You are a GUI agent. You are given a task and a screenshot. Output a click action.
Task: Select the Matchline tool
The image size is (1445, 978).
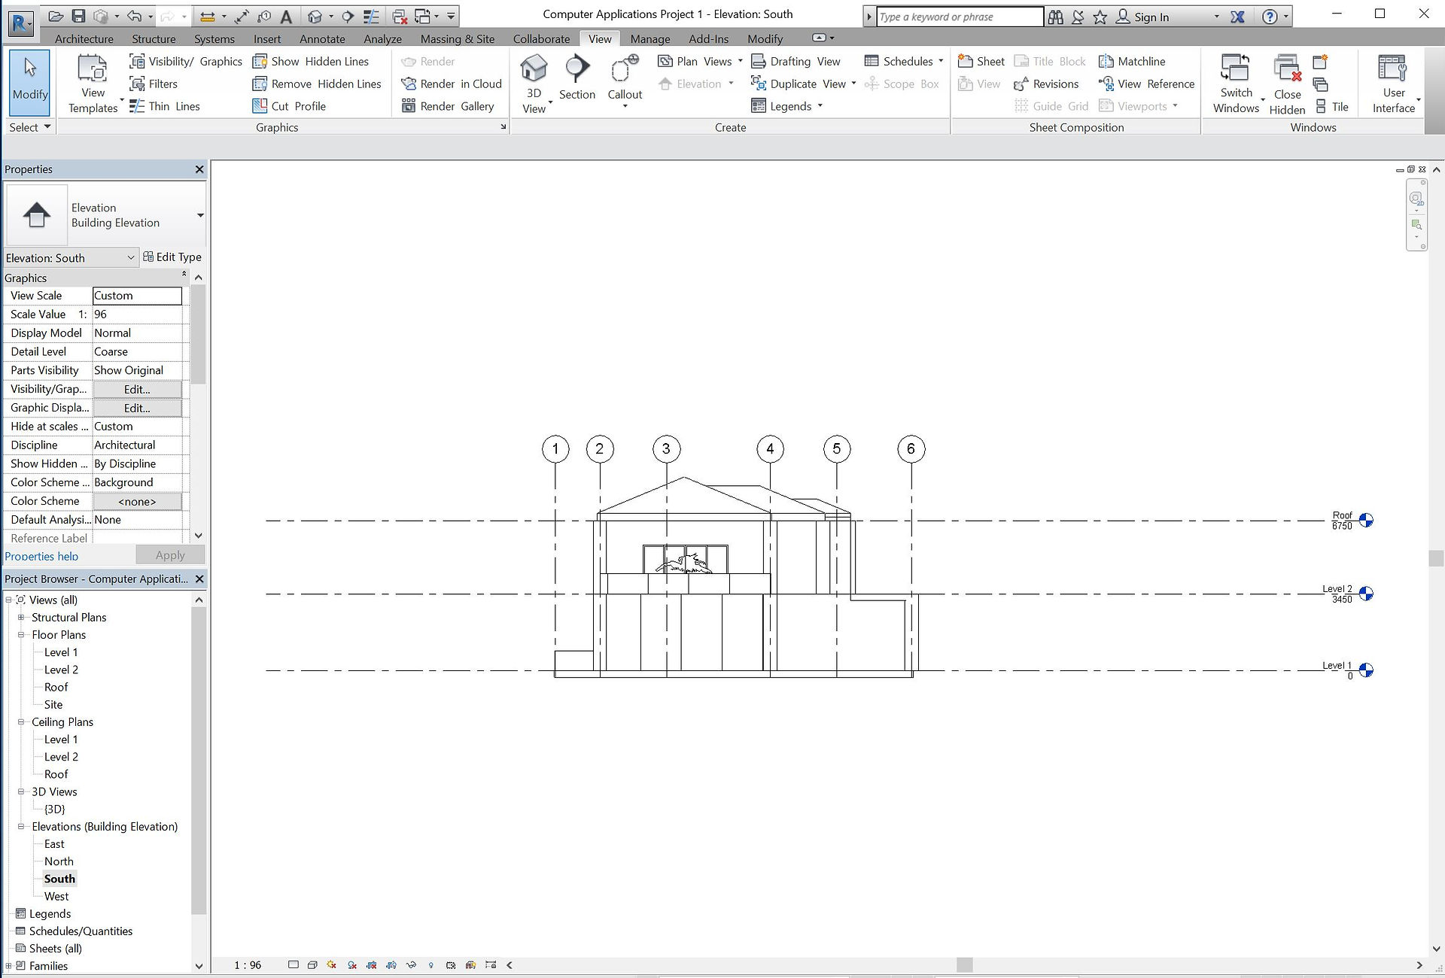(1132, 62)
